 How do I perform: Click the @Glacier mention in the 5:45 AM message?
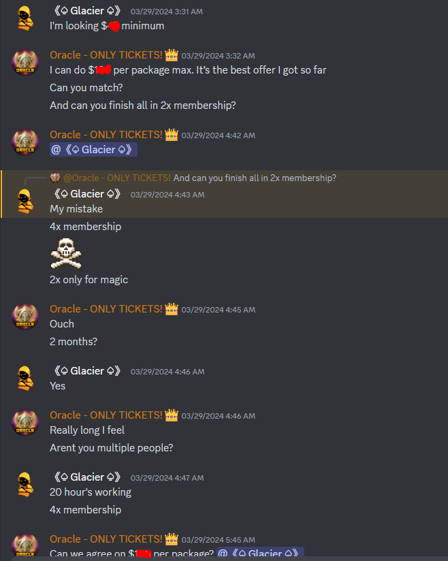click(x=260, y=553)
